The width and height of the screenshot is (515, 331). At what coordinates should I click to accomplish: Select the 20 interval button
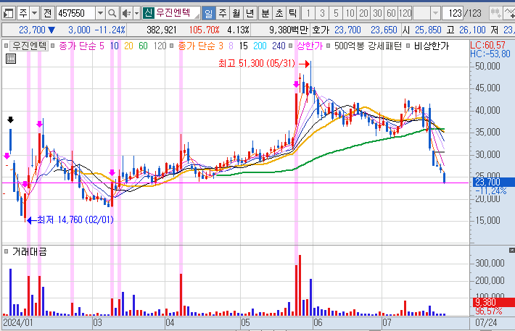pos(363,14)
